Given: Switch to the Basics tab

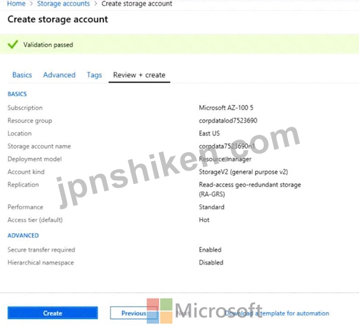Looking at the screenshot, I should (22, 75).
